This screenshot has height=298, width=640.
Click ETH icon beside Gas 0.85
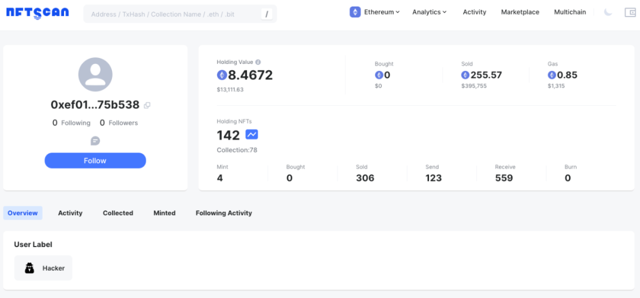point(552,75)
